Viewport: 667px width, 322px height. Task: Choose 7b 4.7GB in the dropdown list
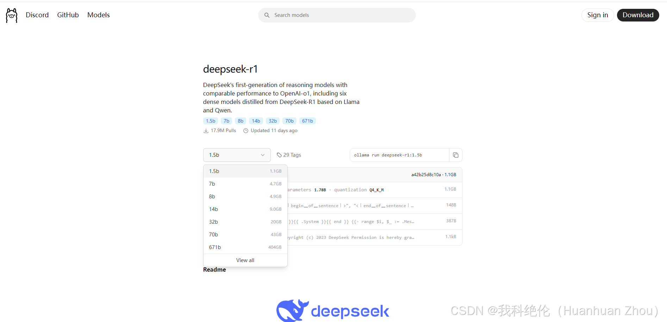[245, 184]
